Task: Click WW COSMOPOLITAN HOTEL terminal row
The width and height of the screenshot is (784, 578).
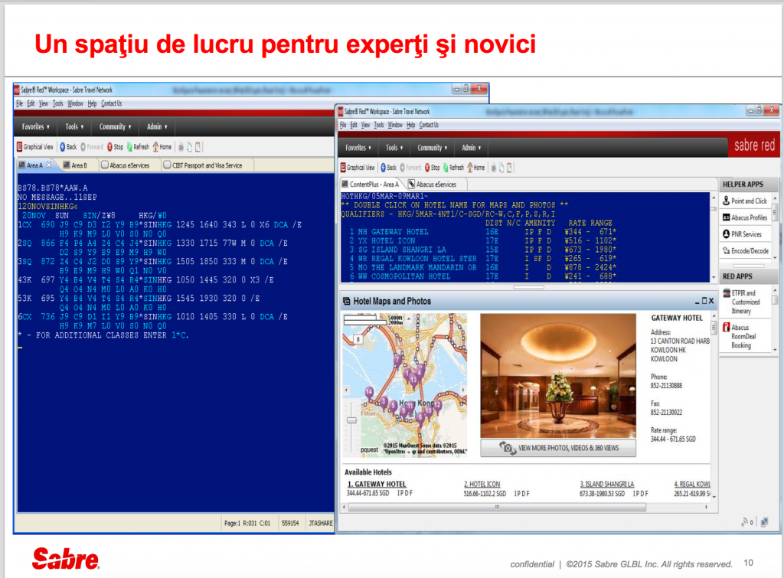Action: pos(483,276)
